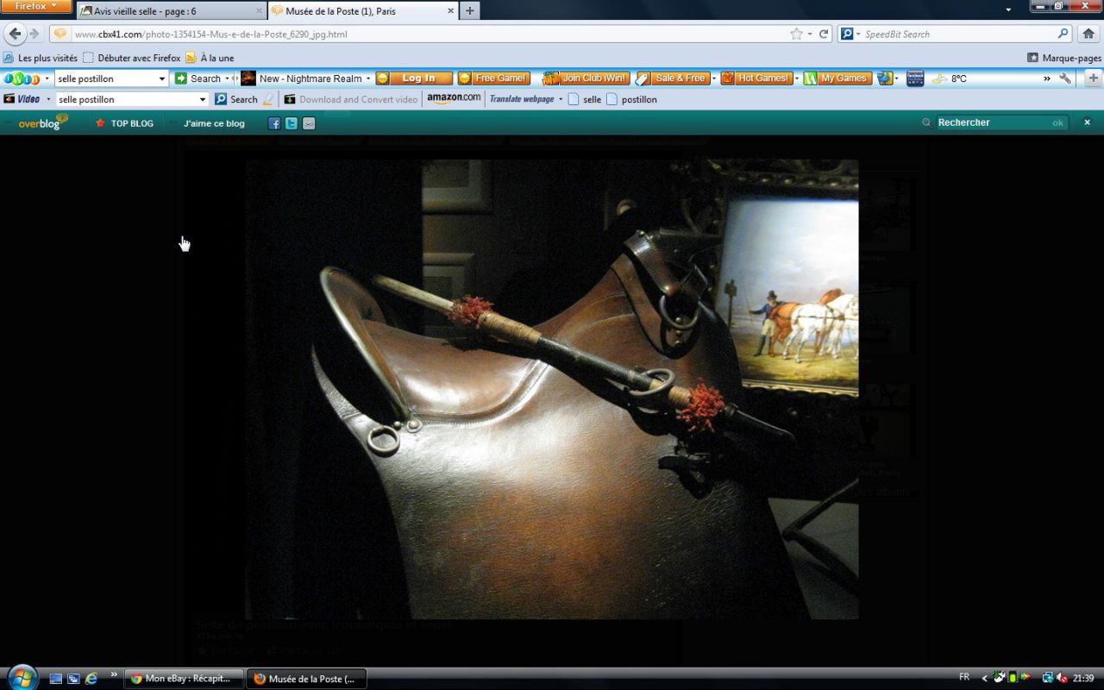Close the Overblog top bar with the X
Viewport: 1104px width, 690px height.
[1087, 122]
